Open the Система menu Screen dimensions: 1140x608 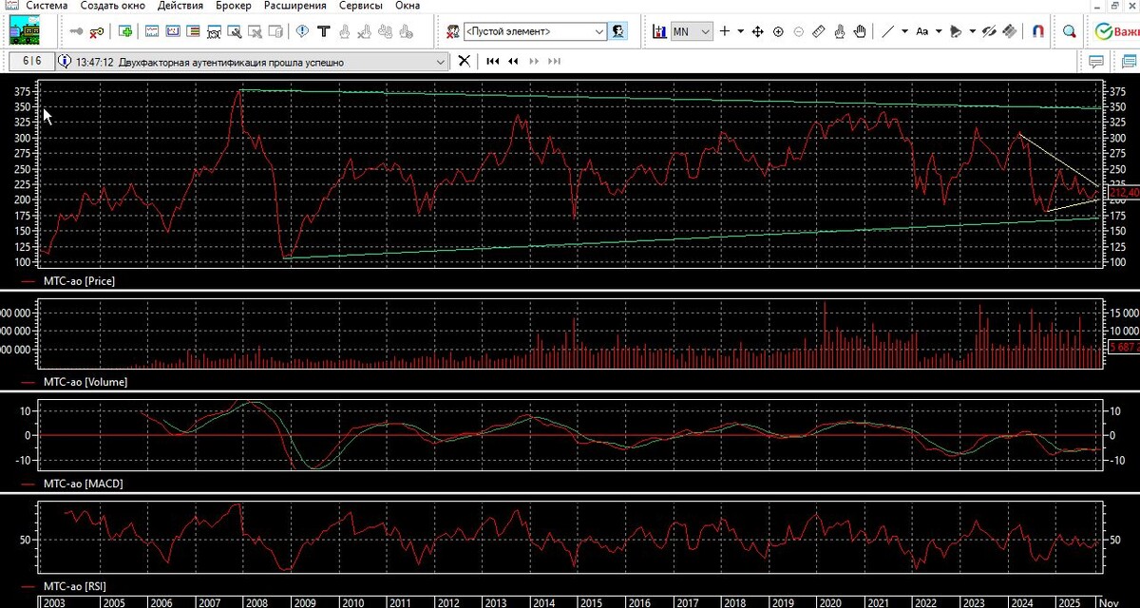pyautogui.click(x=47, y=6)
